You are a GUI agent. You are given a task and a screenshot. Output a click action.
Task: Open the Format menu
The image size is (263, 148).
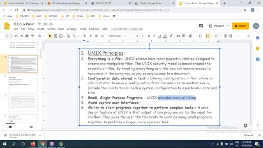pos(51,29)
